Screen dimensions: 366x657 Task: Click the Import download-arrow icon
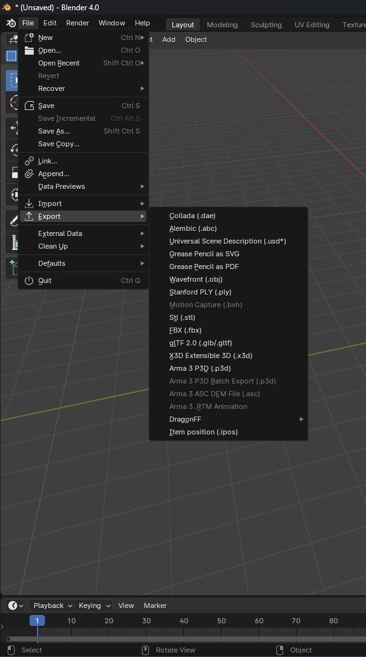coord(29,204)
